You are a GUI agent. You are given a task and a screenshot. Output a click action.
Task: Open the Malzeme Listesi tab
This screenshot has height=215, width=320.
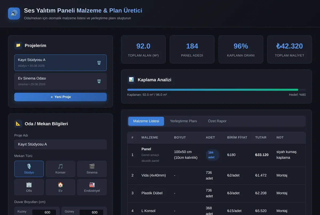point(146,121)
